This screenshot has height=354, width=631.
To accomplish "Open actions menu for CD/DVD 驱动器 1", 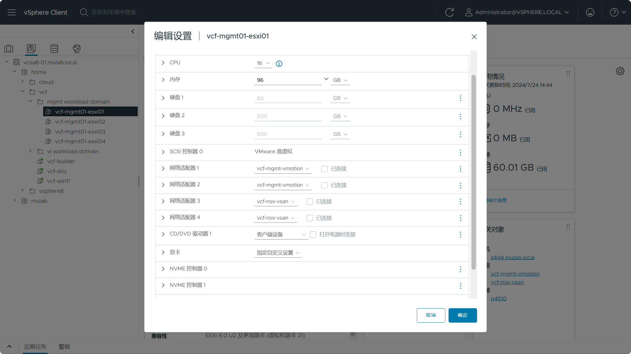I will [x=460, y=235].
